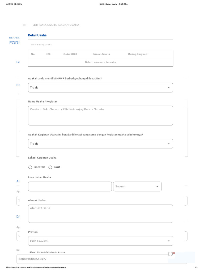Close the Edit Data Usaha dialog
204x272 pixels.
pos(24,25)
